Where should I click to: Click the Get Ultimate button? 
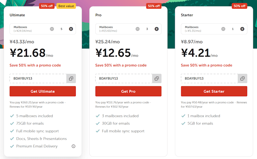click(43, 91)
